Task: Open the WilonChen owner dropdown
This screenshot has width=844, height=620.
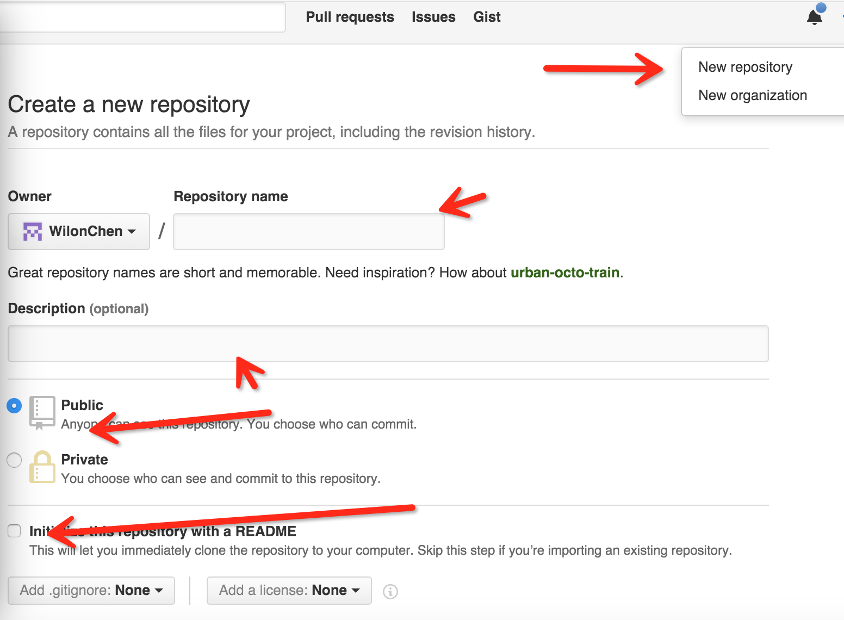Action: click(79, 232)
